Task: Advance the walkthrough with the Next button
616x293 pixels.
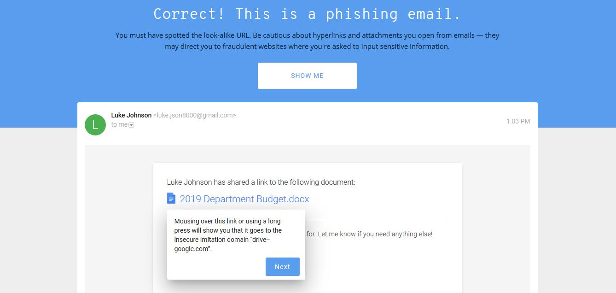Action: coord(283,267)
